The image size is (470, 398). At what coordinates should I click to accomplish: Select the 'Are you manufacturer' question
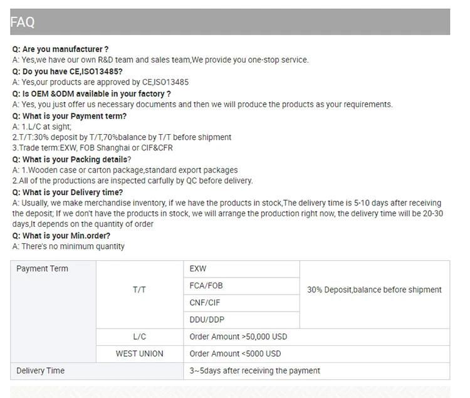click(x=60, y=49)
